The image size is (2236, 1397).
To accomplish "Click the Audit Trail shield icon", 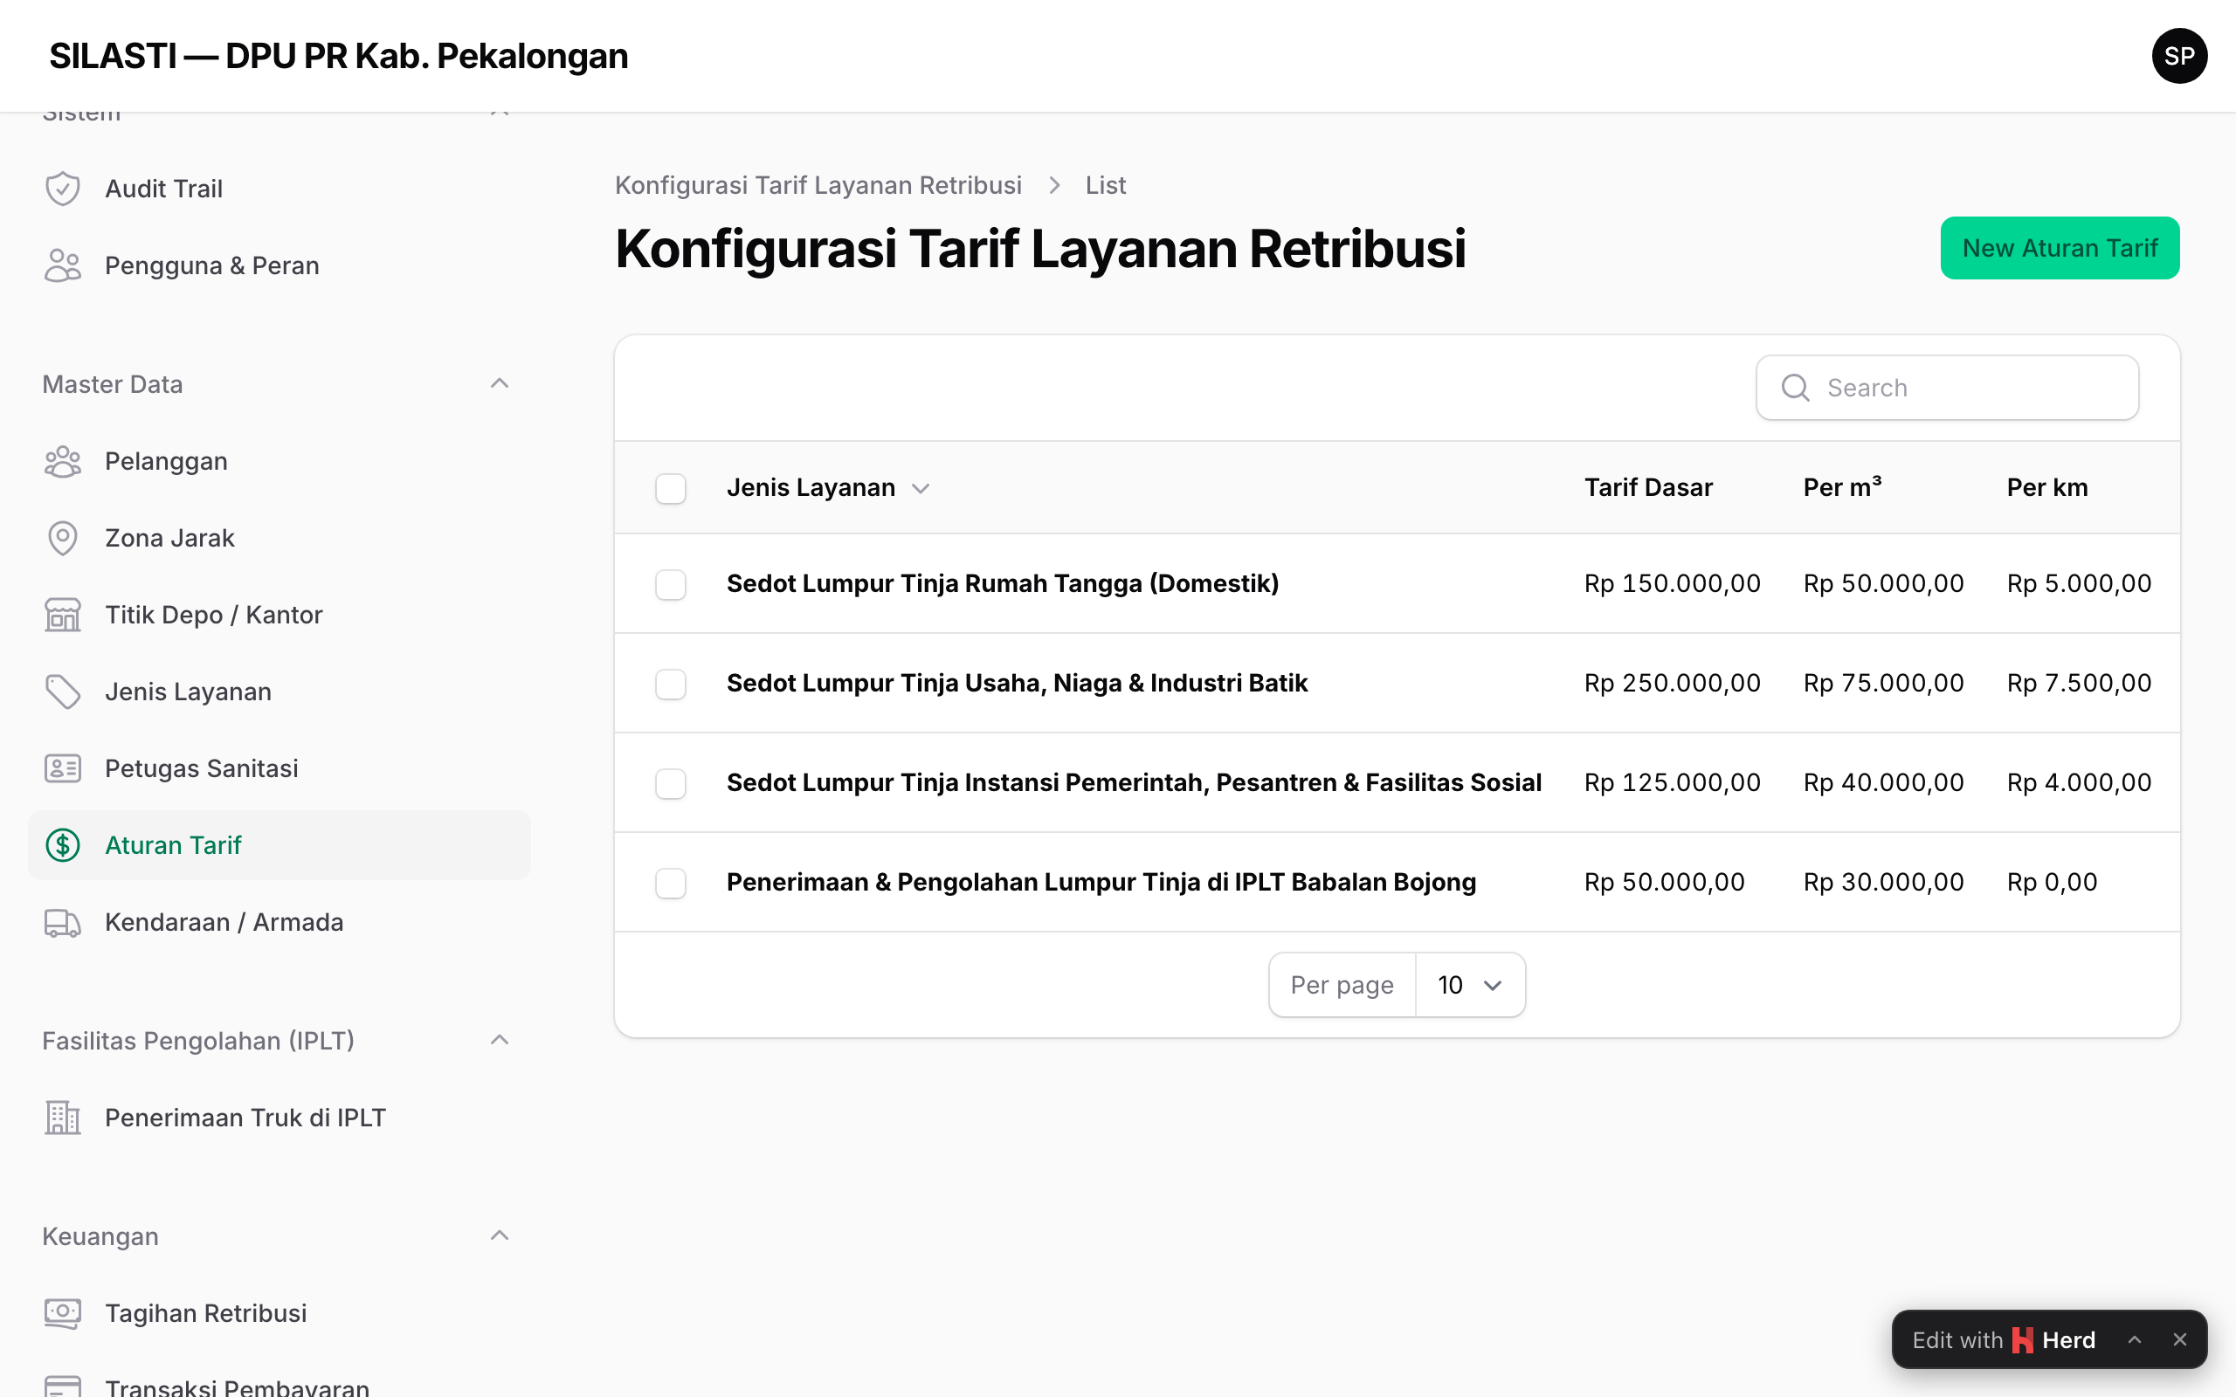I will (x=63, y=189).
